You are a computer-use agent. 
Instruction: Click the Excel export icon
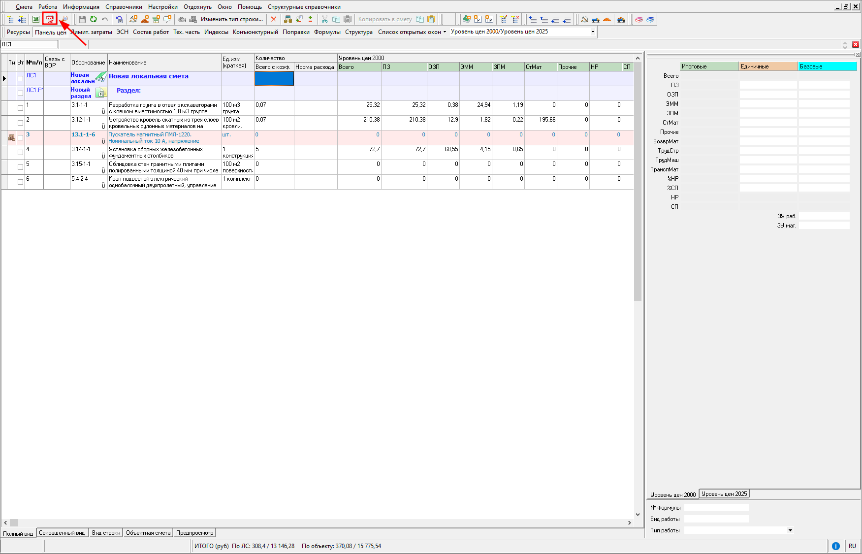pos(36,19)
